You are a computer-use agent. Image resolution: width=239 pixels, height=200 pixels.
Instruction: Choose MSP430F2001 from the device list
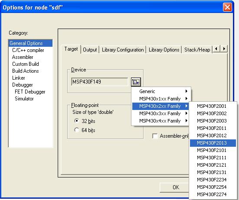213,106
